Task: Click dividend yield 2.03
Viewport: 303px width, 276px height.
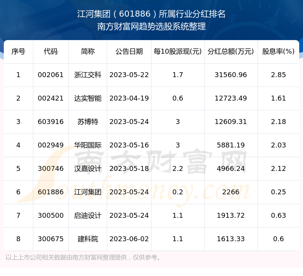Action: (x=278, y=145)
